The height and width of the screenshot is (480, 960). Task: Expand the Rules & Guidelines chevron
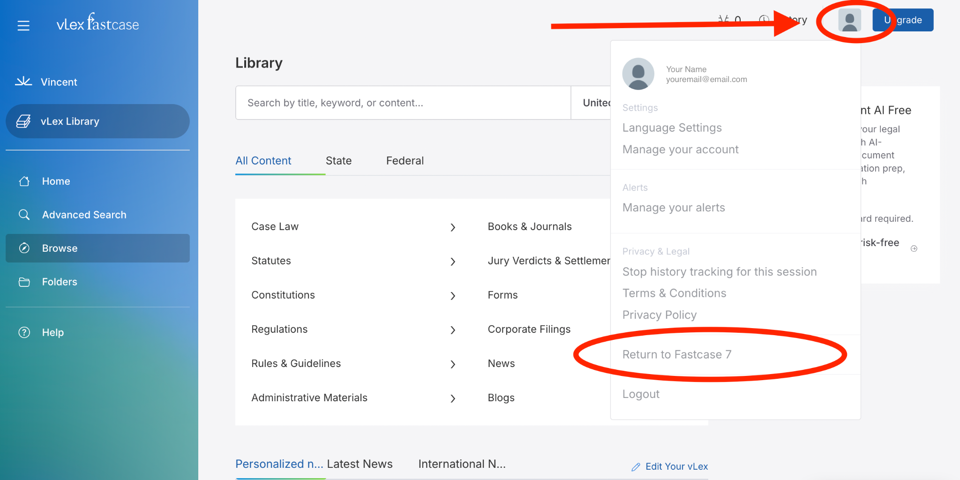click(453, 364)
